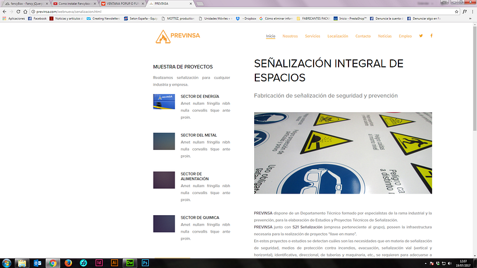Open the Cómo eliminar infor bookmark
Viewport: 477px width, 268px height.
pos(276,19)
